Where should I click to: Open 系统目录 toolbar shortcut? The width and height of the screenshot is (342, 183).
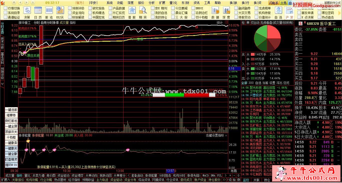tap(12, 13)
